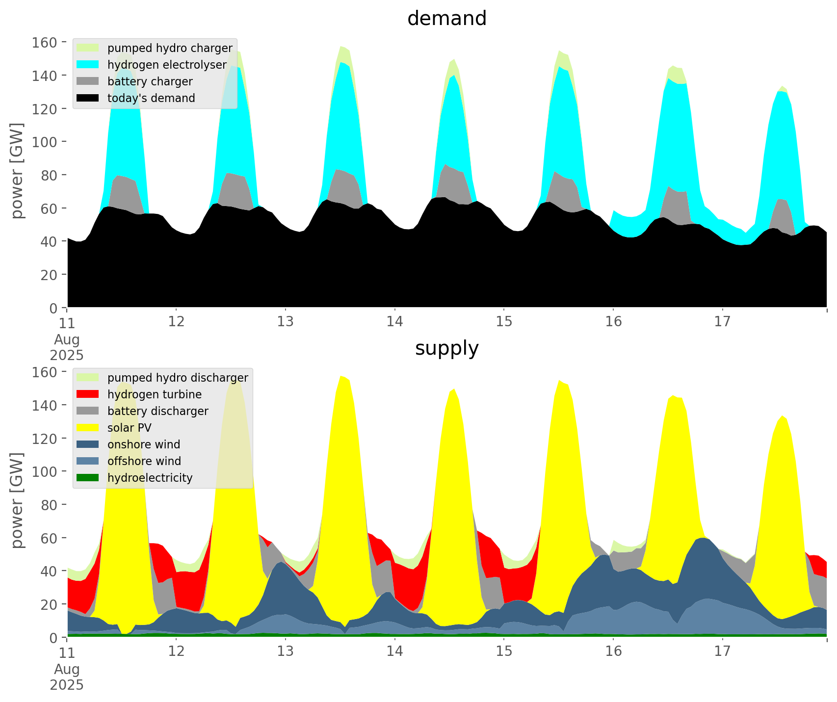Click the "demand" chart title
This screenshot has height=702, width=837.
click(x=446, y=19)
